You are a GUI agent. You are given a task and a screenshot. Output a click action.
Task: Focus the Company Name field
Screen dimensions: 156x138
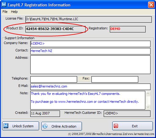pyautogui.click(x=90, y=44)
